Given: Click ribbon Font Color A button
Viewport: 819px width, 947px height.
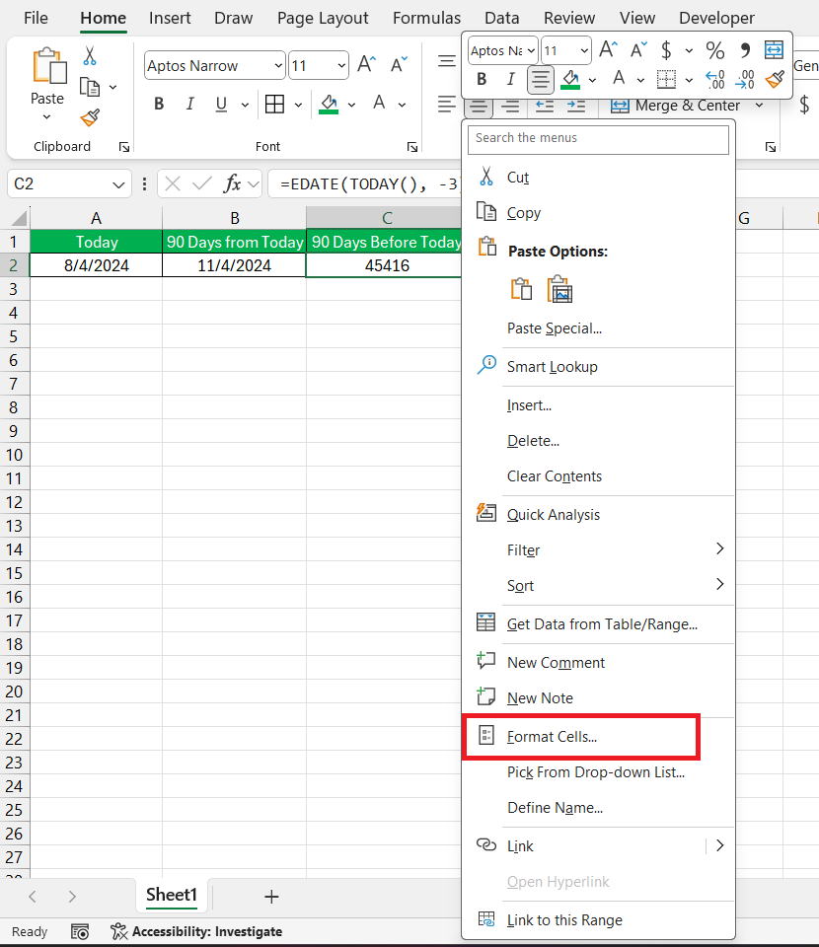Looking at the screenshot, I should (379, 104).
